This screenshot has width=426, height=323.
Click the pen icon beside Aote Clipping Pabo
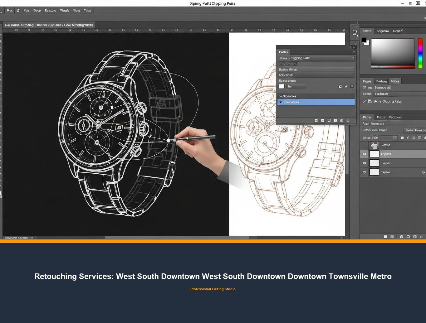click(364, 101)
